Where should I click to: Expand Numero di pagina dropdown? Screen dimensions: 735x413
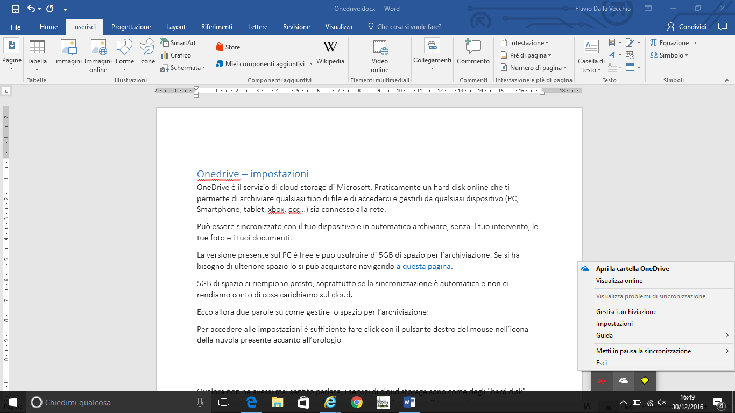[x=534, y=68]
